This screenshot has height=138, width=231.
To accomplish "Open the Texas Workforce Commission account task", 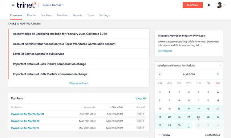I will coord(79,44).
